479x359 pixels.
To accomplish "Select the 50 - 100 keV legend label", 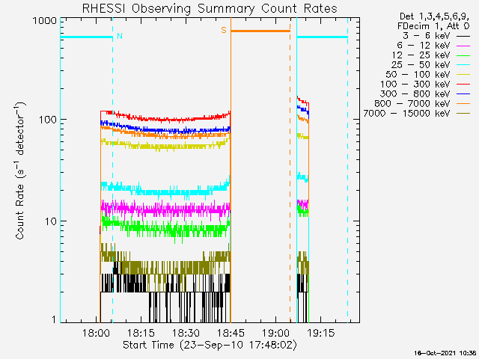I will point(418,75).
